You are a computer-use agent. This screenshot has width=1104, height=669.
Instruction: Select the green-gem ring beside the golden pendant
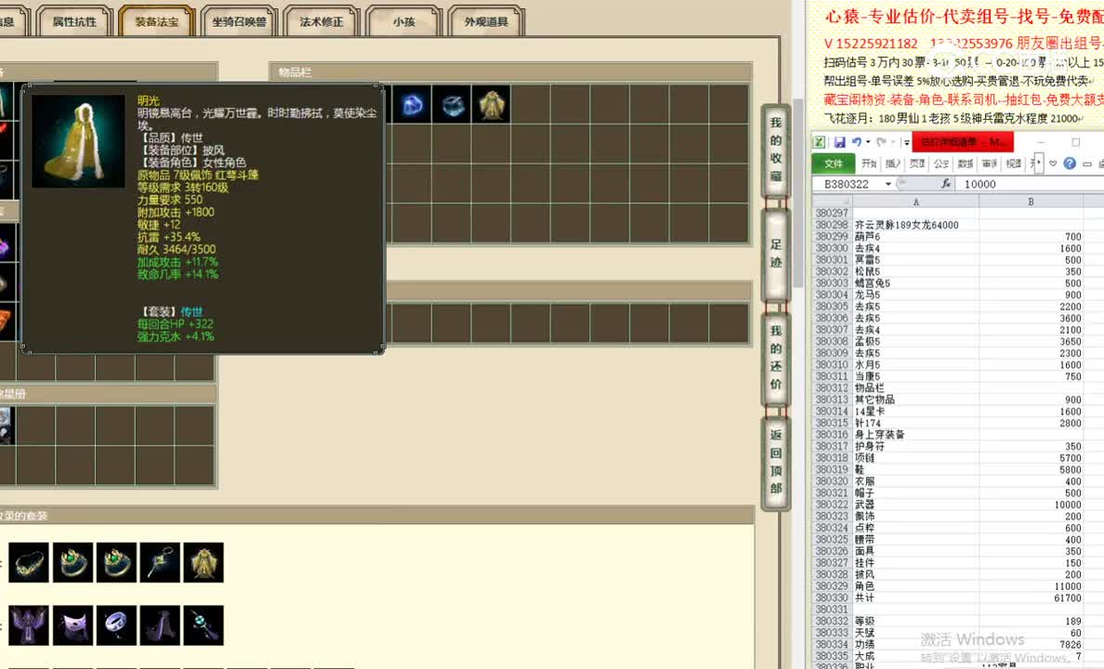pos(116,562)
